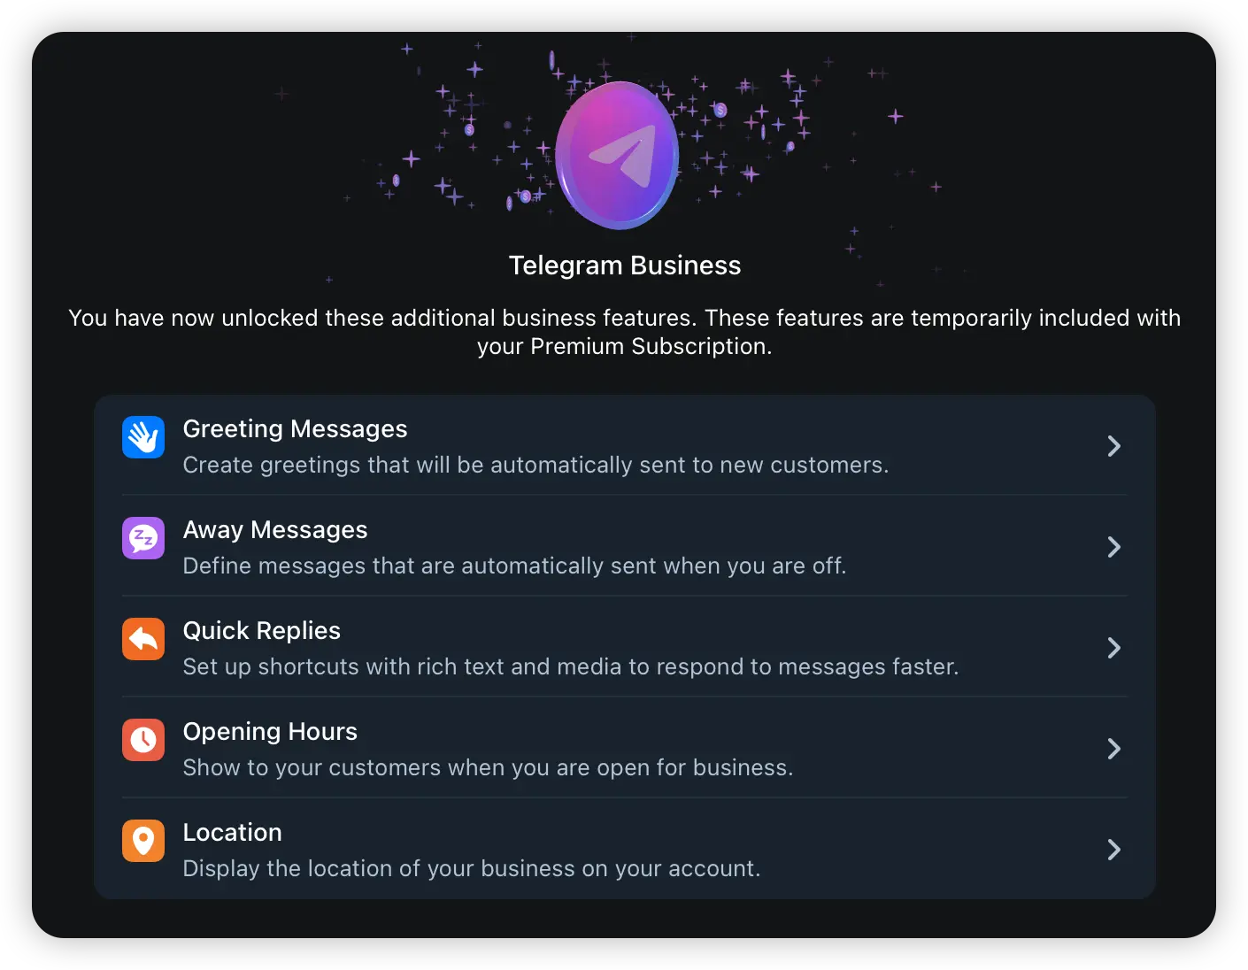Viewport: 1248px width, 970px height.
Task: Open the Greeting Messages entry title
Action: point(295,429)
